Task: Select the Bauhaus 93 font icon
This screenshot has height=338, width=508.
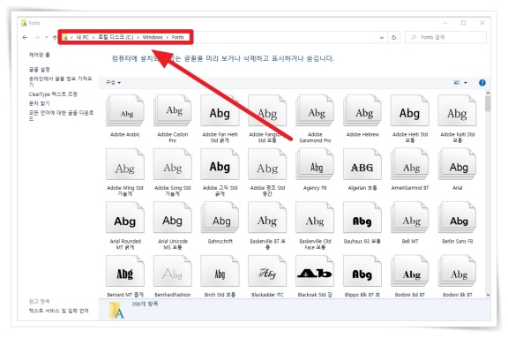Action: pyautogui.click(x=362, y=217)
